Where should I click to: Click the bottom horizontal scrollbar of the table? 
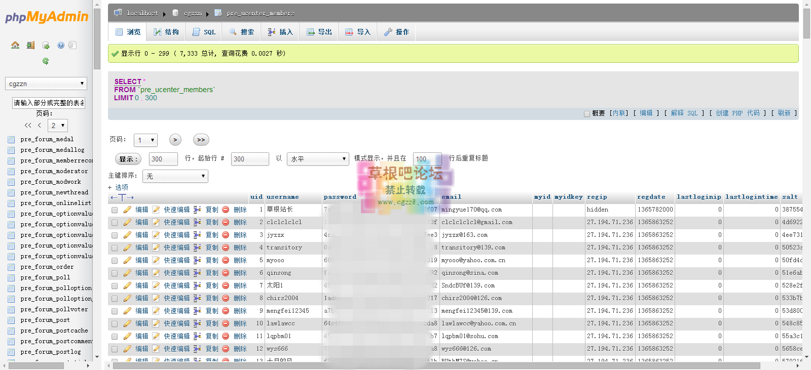coord(436,365)
